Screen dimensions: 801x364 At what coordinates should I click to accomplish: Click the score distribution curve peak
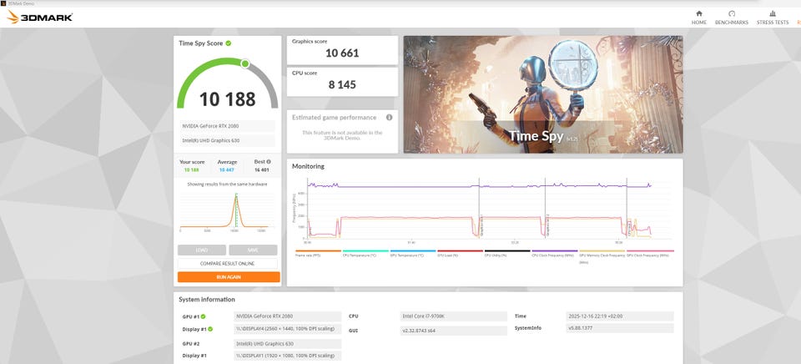[x=236, y=197]
